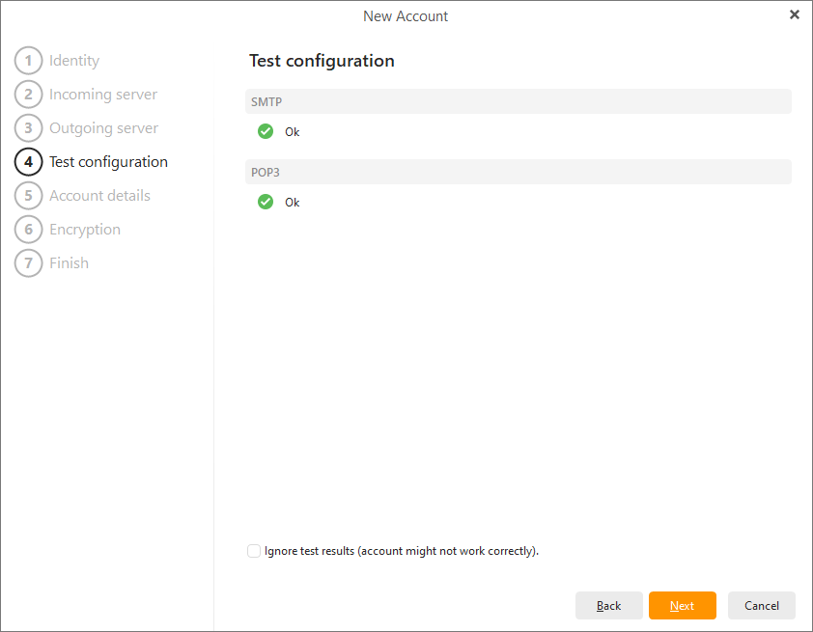Screen dimensions: 813x632
Task: Click the step 1 Identity number circle
Action: click(x=29, y=61)
